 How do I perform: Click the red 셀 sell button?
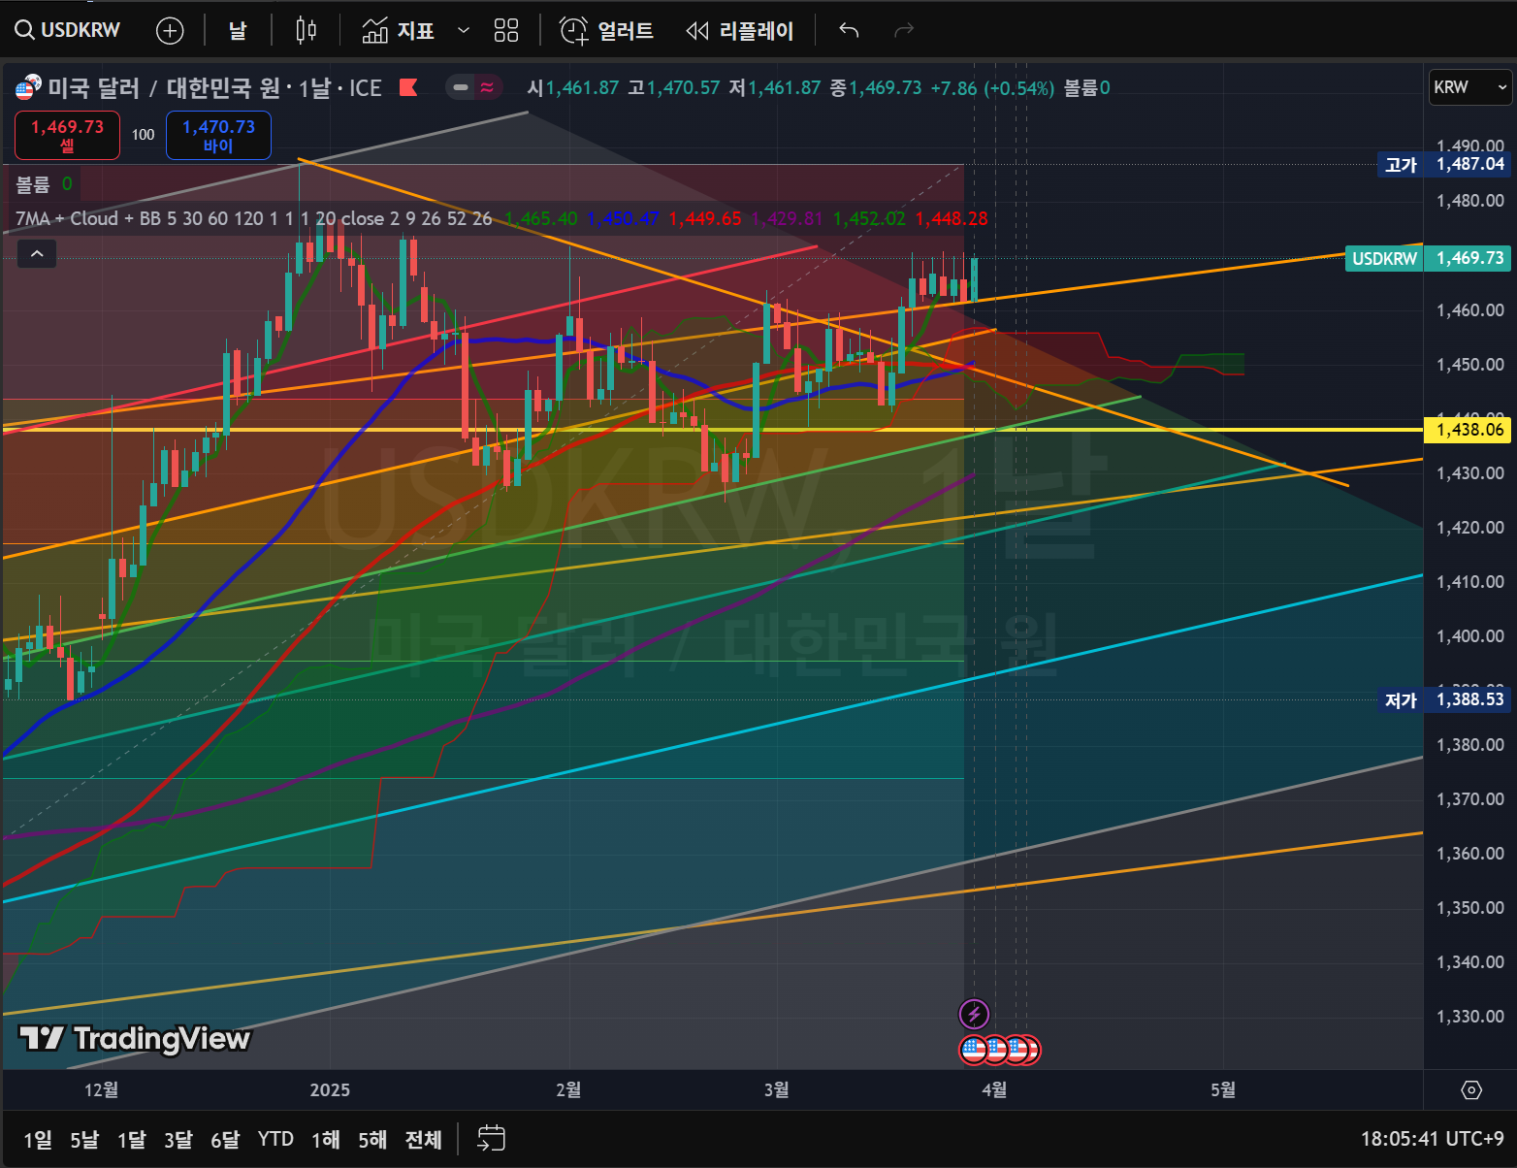pos(67,135)
